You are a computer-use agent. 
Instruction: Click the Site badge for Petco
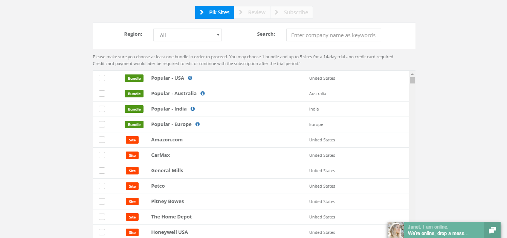tap(132, 186)
